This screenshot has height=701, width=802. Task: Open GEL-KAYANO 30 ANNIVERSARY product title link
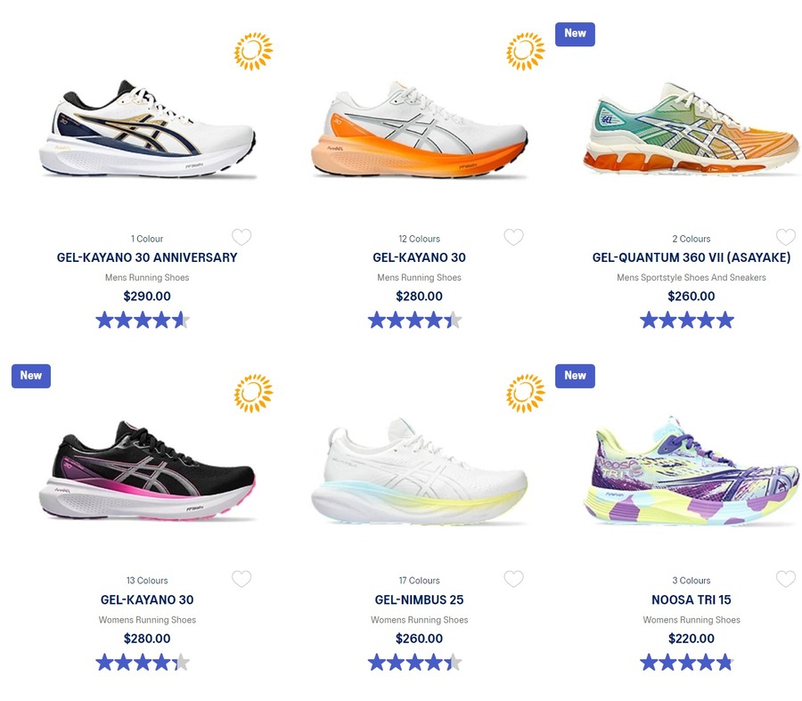pyautogui.click(x=147, y=257)
